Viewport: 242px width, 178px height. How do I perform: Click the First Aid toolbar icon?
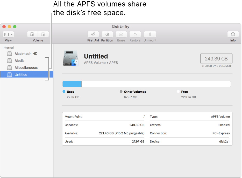[93, 34]
